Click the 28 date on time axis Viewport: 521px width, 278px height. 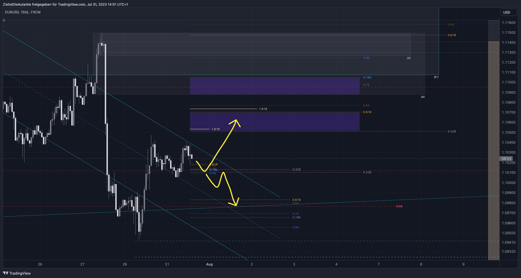point(125,264)
